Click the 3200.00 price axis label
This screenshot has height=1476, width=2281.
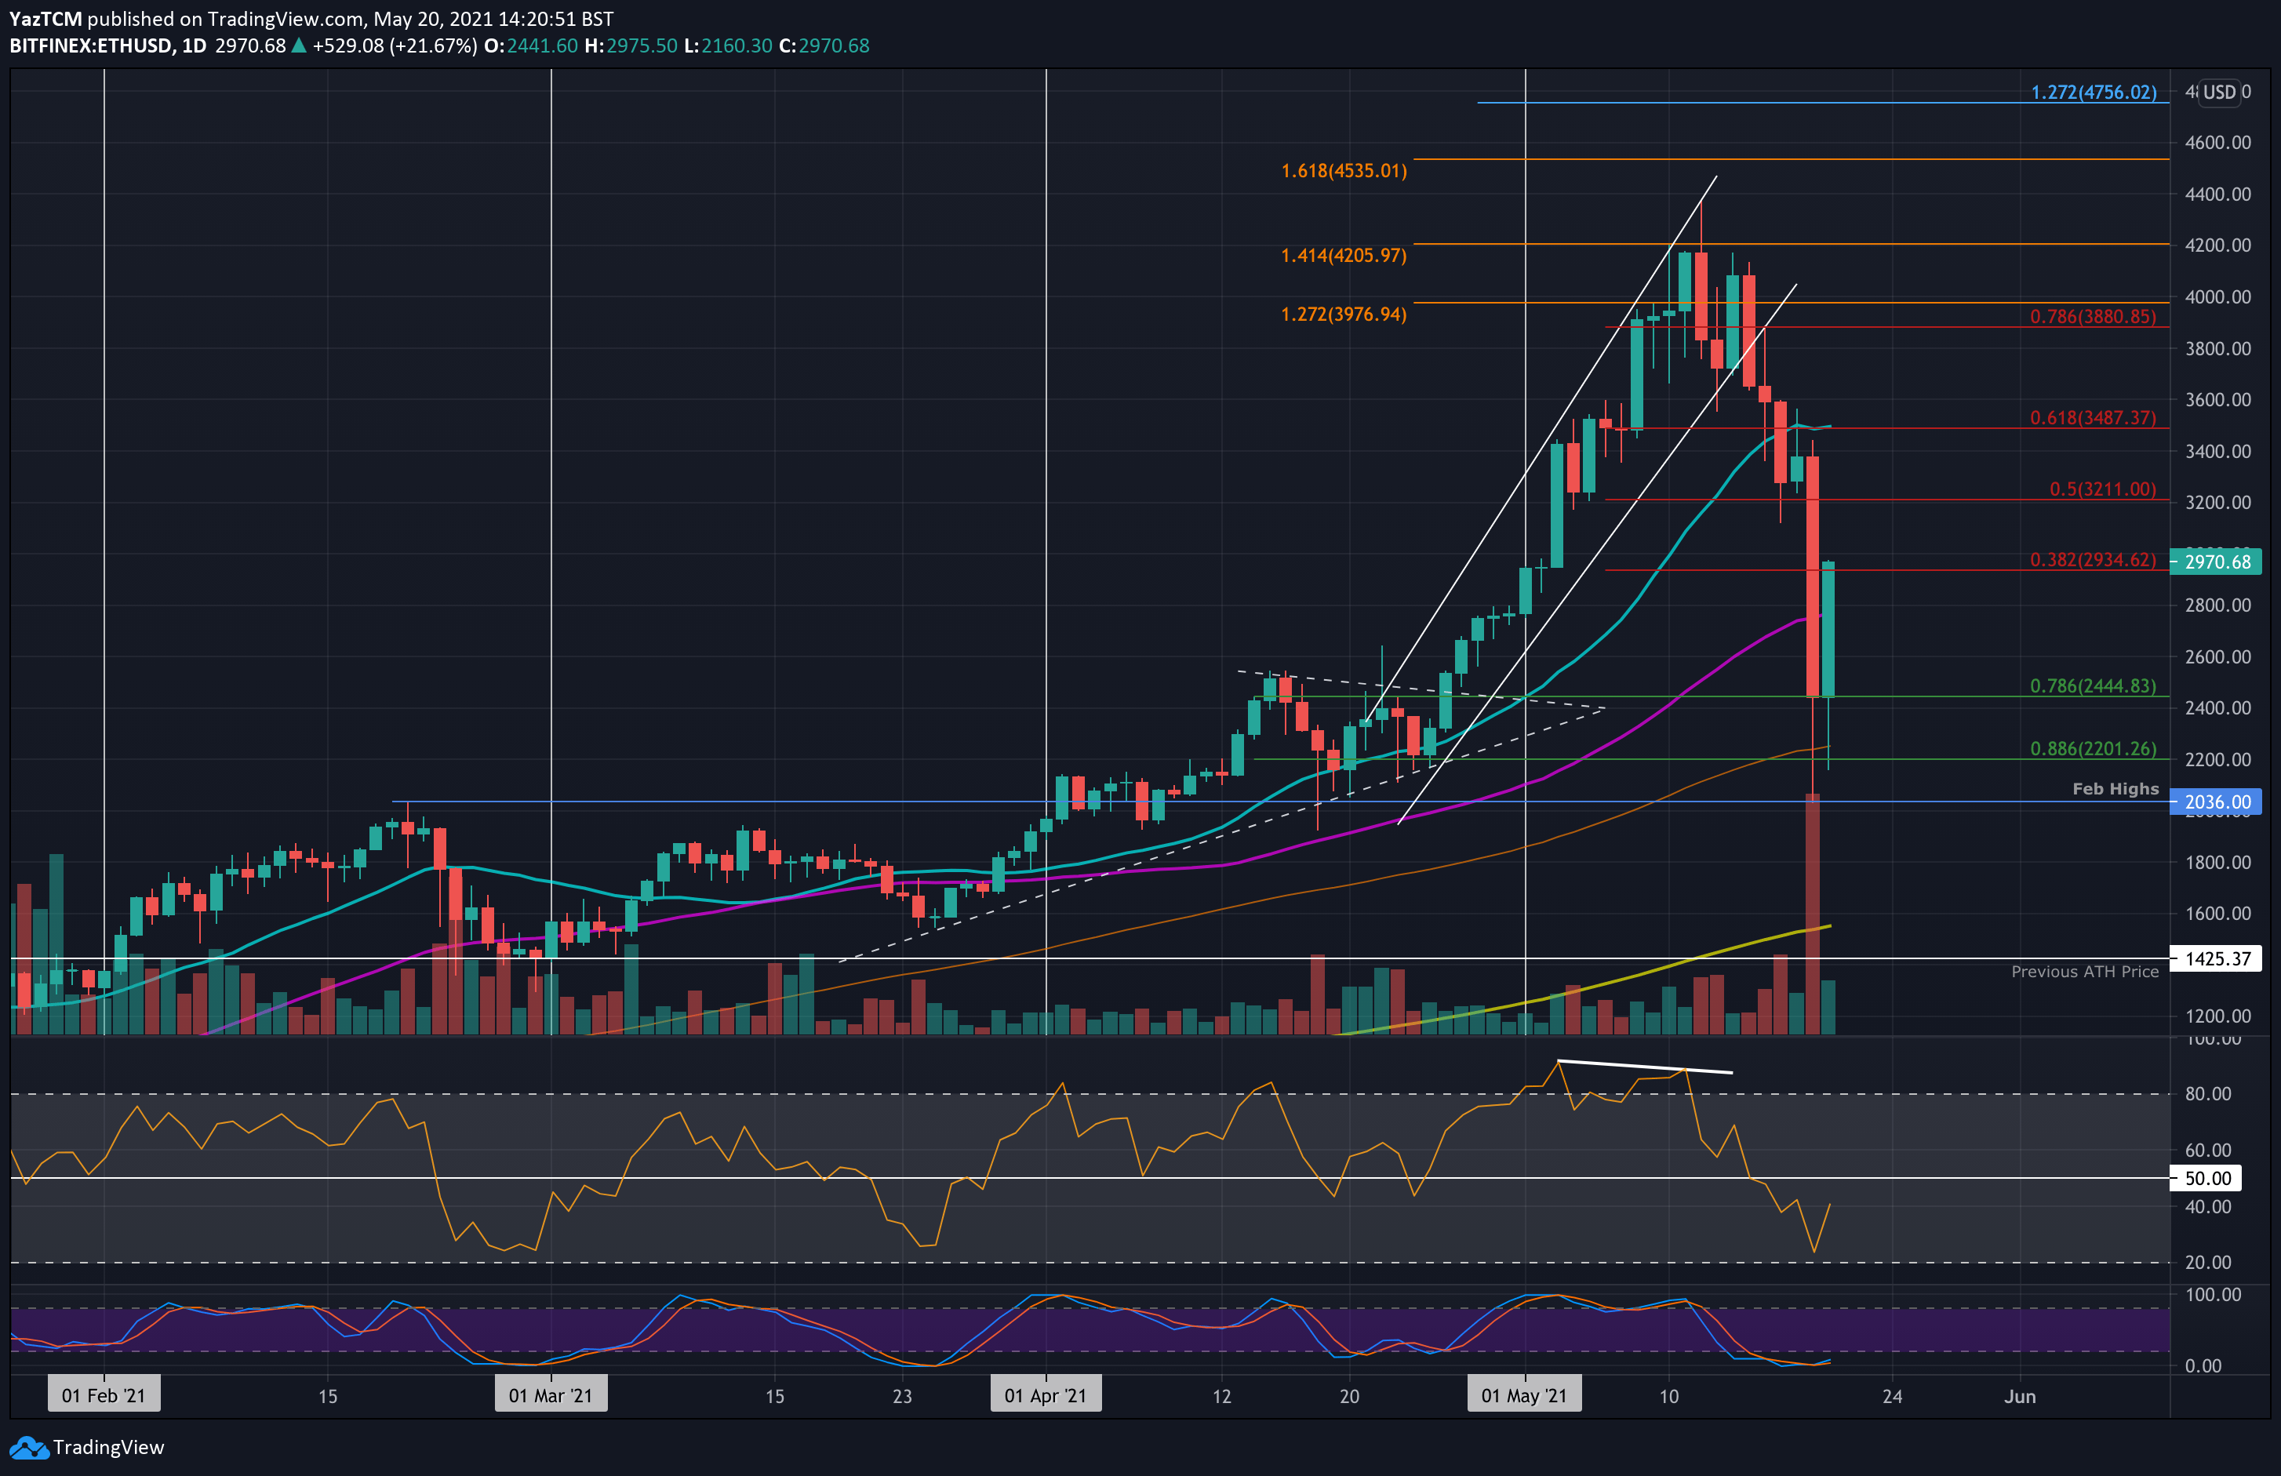2217,502
